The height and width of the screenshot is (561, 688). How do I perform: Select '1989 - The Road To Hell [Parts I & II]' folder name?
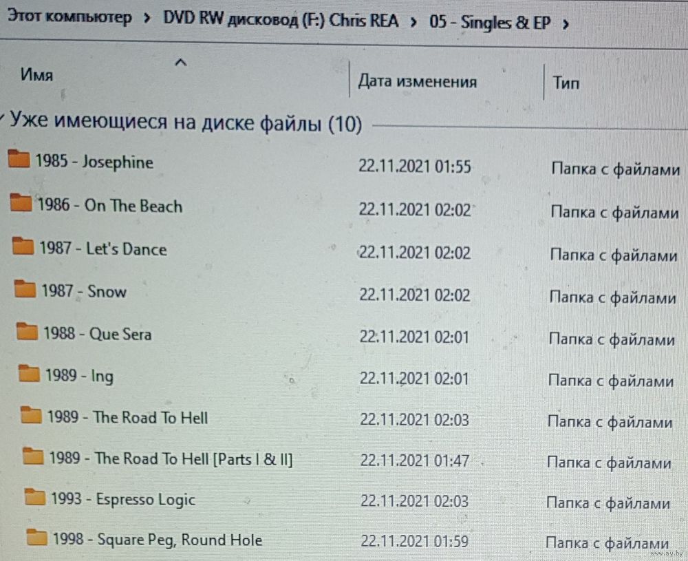pos(171,458)
